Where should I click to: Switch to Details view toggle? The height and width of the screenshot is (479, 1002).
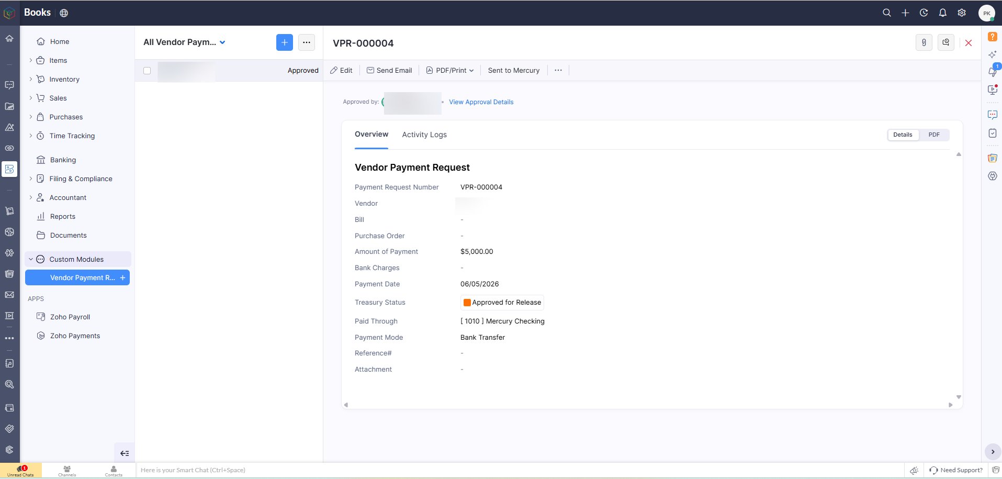point(903,135)
